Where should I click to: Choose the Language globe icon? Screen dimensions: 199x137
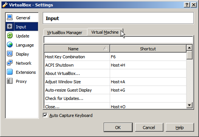tap(9, 45)
